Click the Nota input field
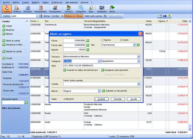Viewport: 193px width, 139px height. (102, 66)
